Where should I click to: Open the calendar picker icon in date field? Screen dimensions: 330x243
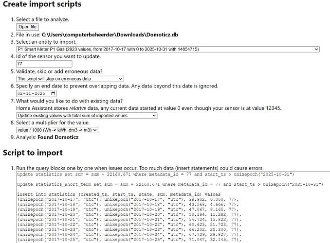point(53,93)
